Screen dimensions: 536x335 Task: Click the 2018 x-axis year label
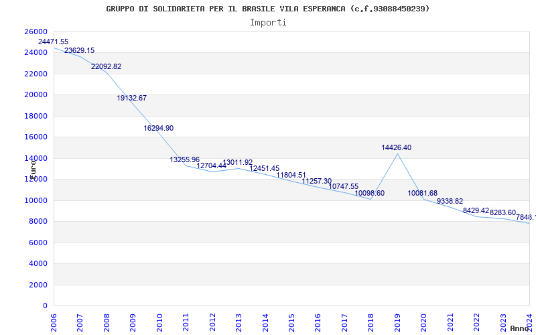pyautogui.click(x=371, y=322)
